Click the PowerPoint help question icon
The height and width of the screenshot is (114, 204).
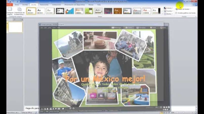point(196,5)
